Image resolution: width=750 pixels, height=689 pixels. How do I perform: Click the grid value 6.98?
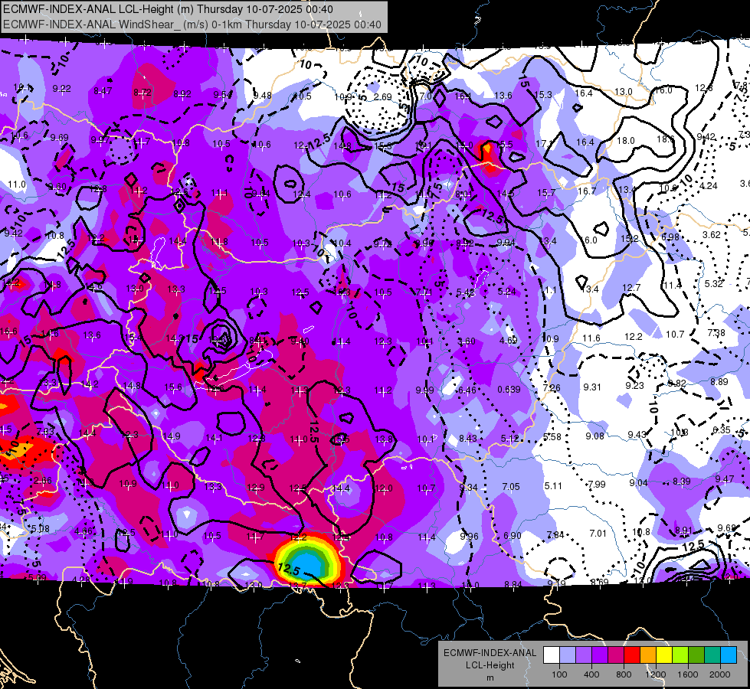point(670,237)
